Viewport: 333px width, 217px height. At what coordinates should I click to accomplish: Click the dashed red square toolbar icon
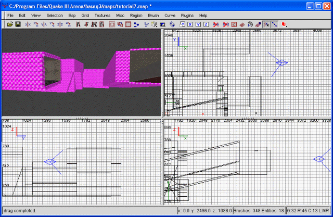click(112, 24)
